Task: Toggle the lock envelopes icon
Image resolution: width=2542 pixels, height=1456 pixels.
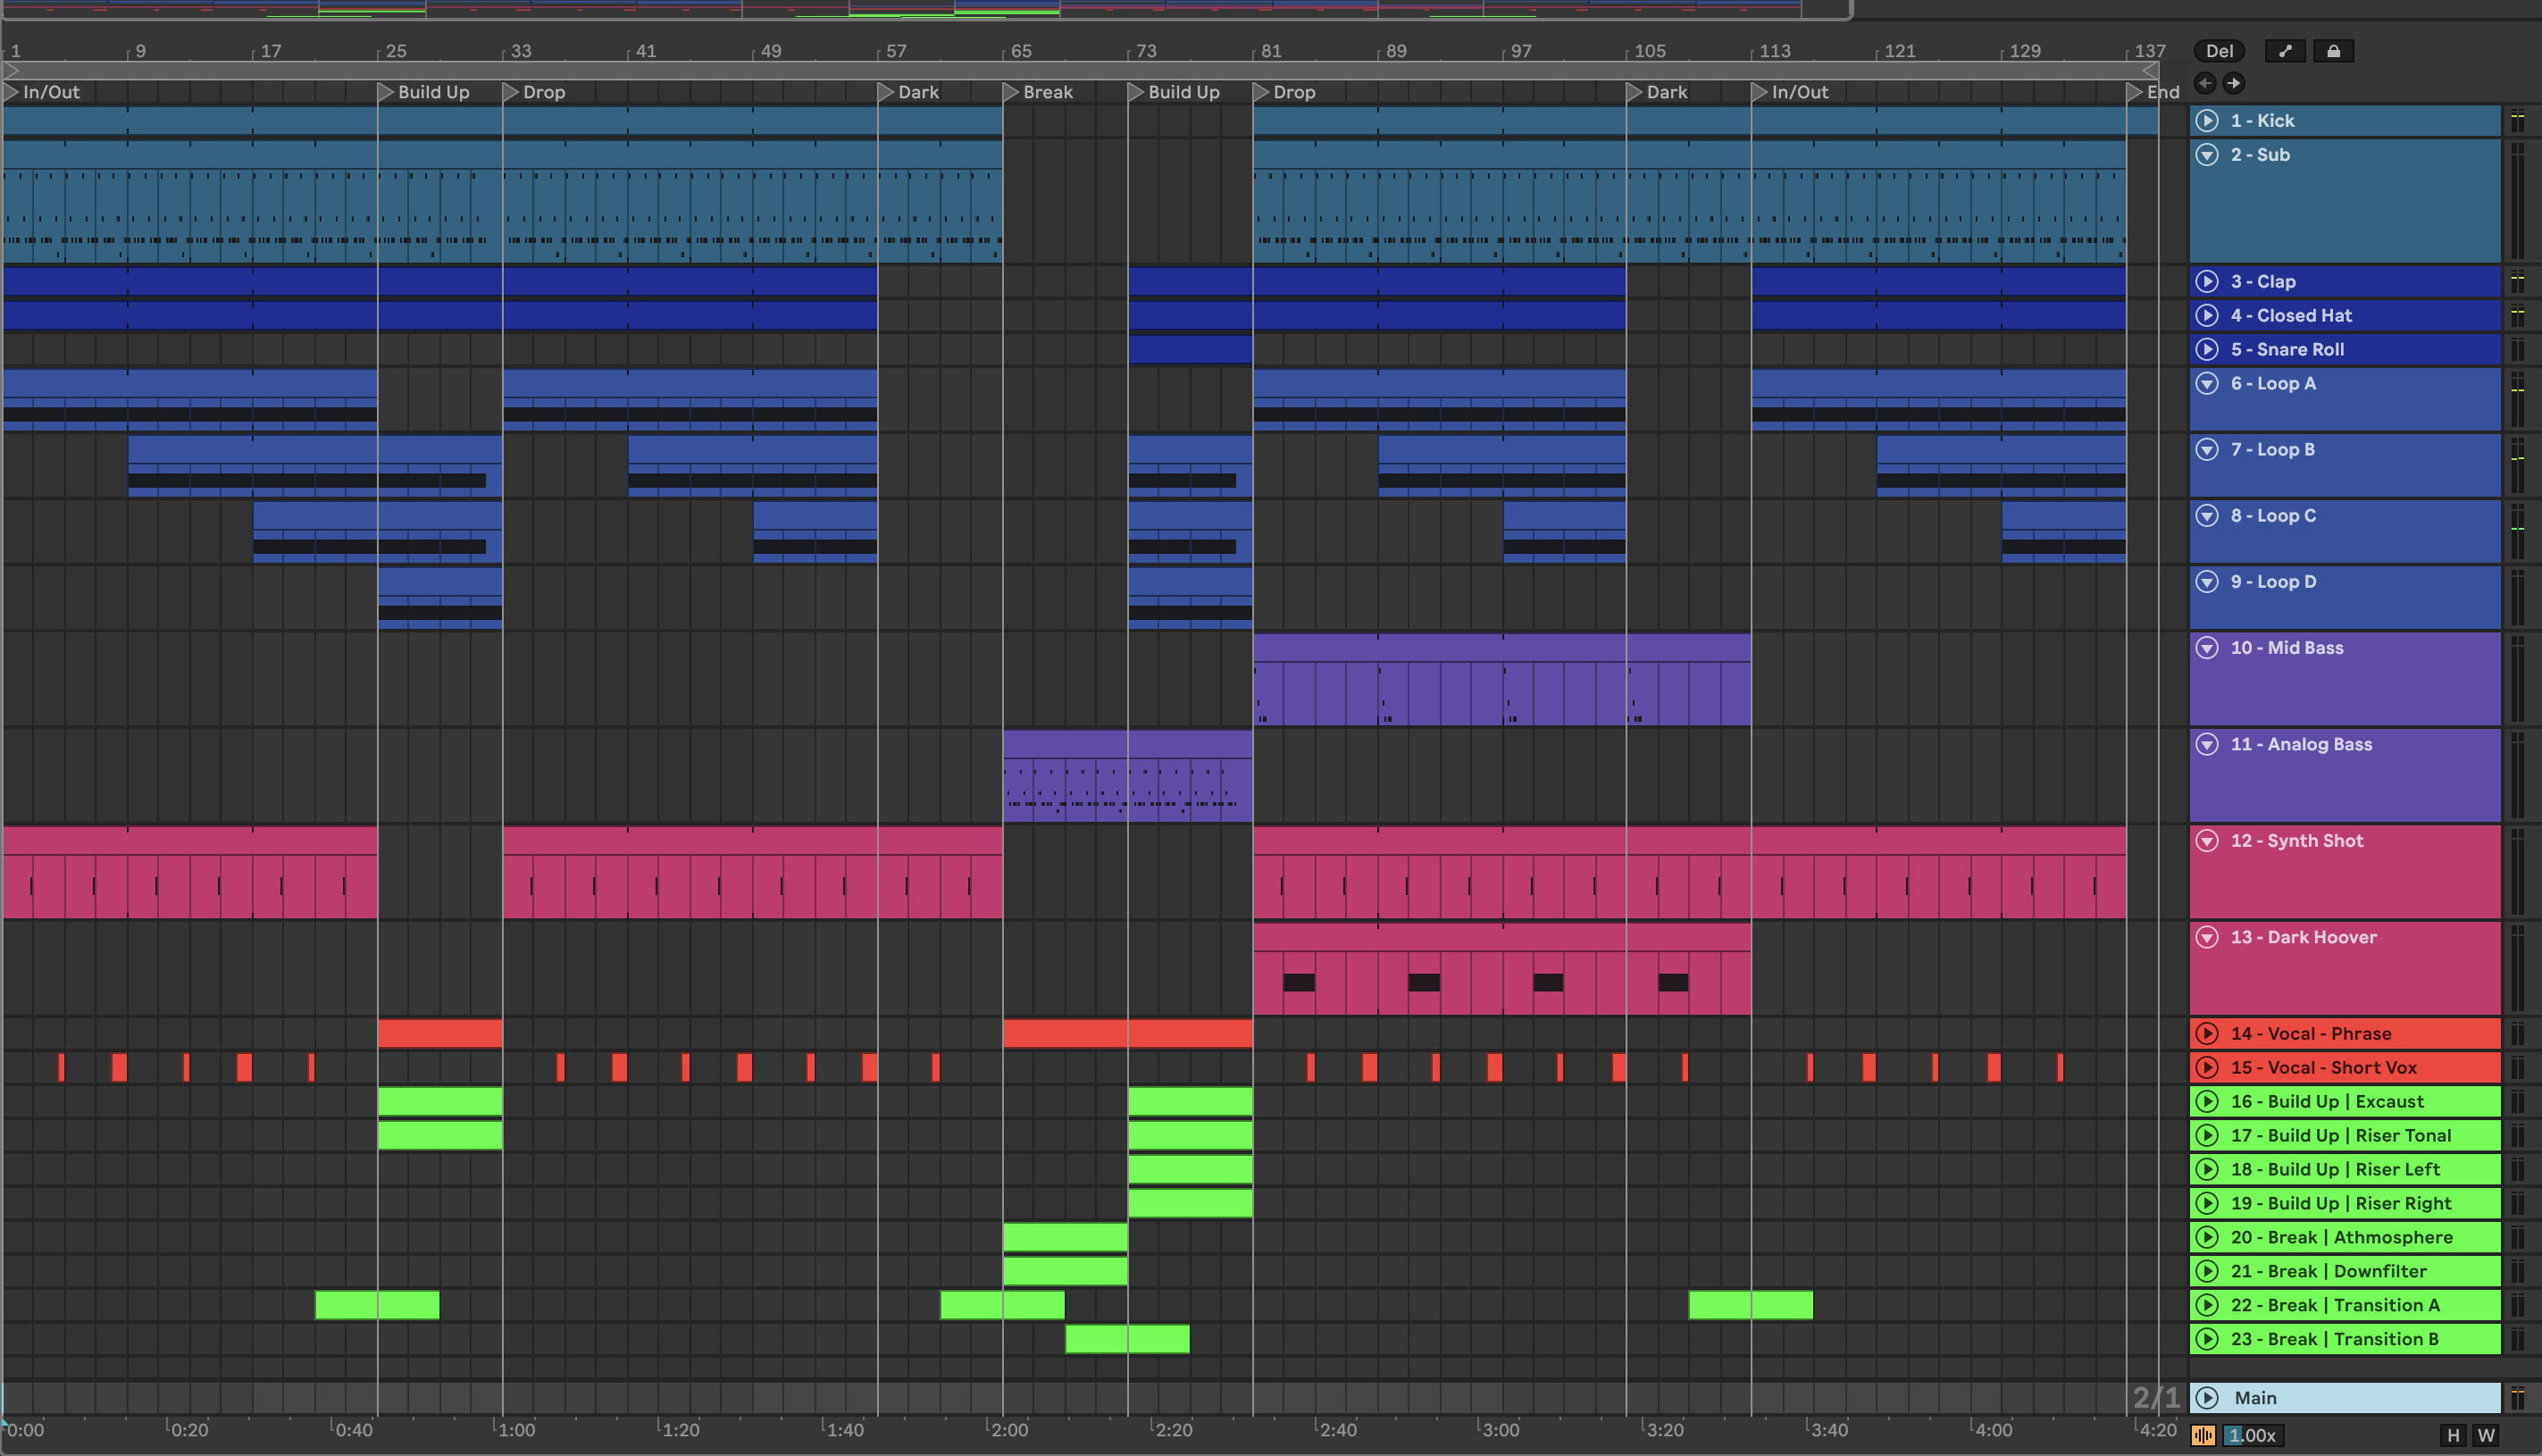Action: (2333, 51)
